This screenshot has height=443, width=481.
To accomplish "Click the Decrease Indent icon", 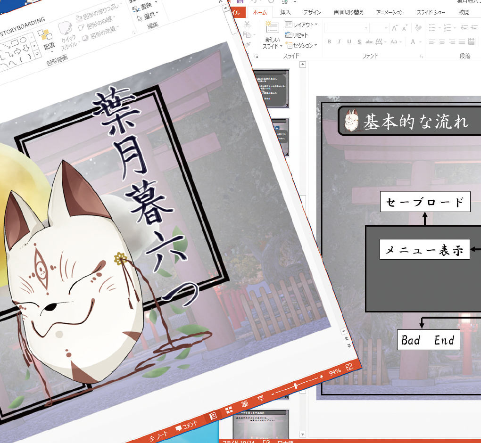I will [x=464, y=28].
